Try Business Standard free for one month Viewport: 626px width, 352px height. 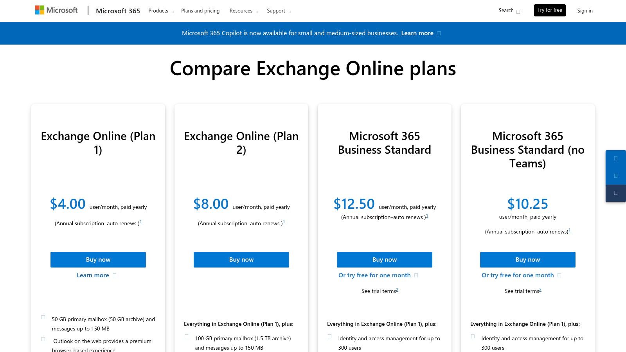point(374,275)
